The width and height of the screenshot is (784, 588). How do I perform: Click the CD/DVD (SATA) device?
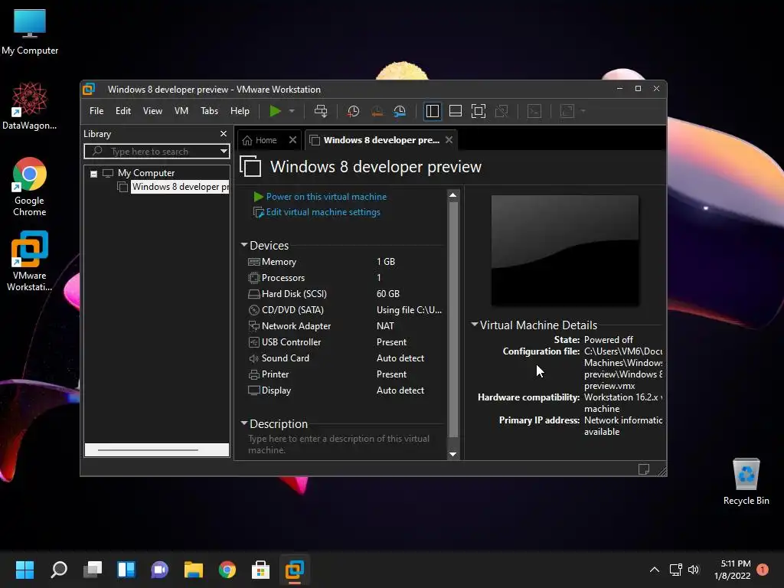(x=345, y=309)
